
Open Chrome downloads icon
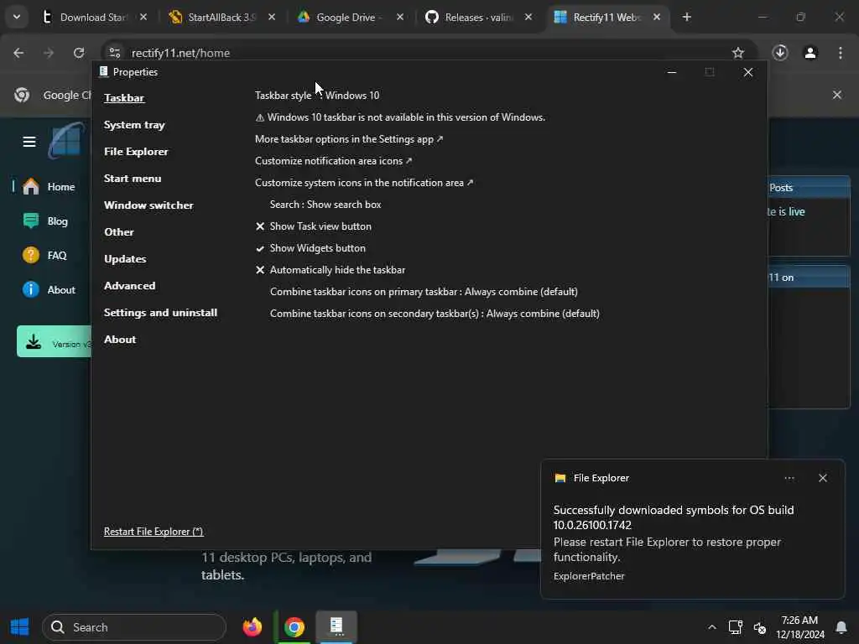(780, 53)
